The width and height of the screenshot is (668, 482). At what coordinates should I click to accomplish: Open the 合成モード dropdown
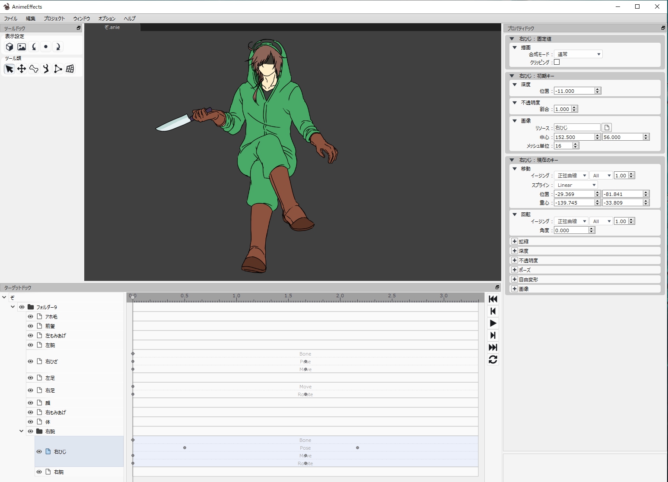578,54
